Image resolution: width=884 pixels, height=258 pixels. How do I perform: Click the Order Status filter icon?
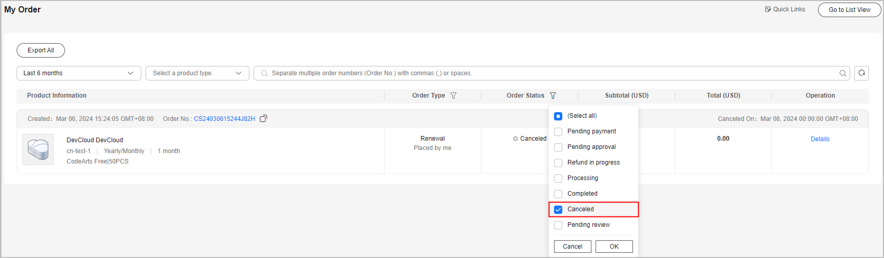coord(552,96)
